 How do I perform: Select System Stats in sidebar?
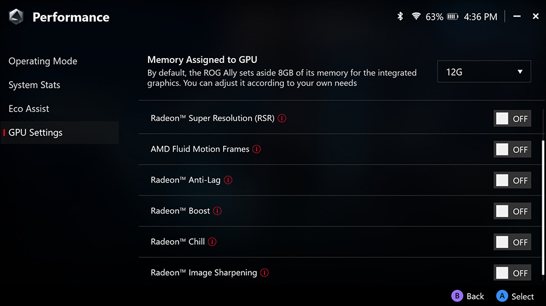pos(35,85)
